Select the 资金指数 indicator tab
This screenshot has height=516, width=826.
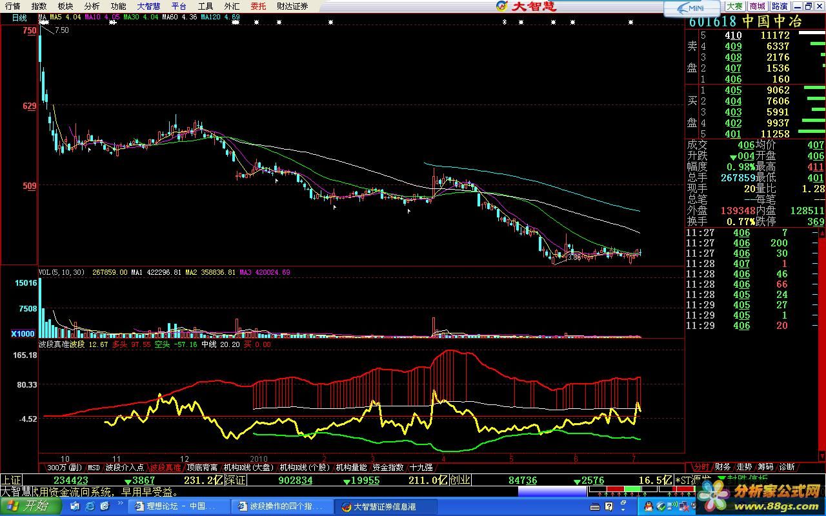point(388,467)
